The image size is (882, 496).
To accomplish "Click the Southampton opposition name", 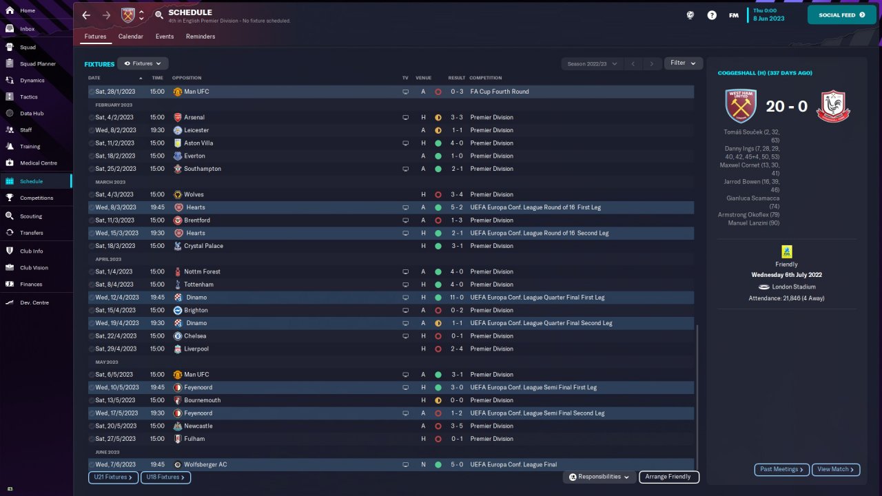I will click(203, 169).
